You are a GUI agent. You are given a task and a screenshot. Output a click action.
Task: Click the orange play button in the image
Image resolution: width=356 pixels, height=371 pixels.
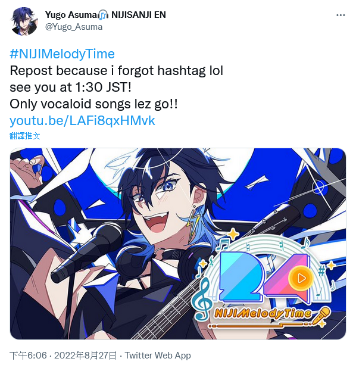point(301,278)
